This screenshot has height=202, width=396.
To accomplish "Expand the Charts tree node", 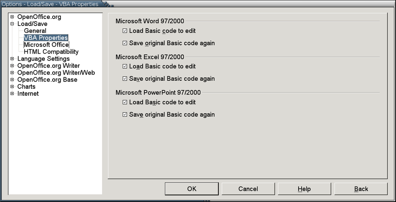I will pyautogui.click(x=12, y=87).
